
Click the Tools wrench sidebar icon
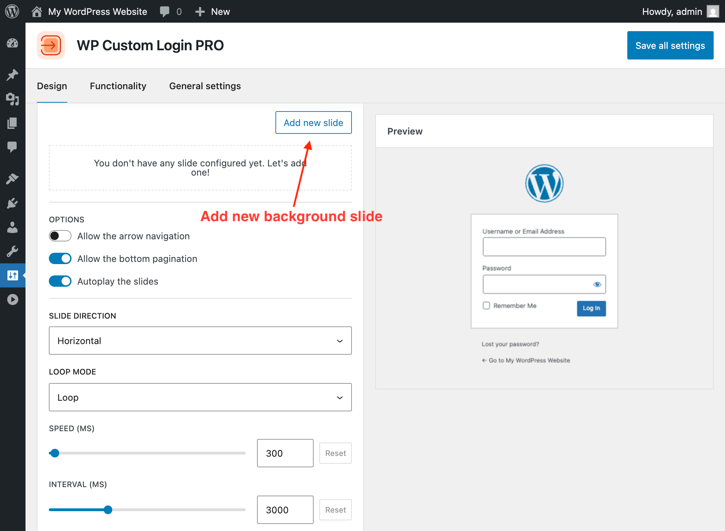(x=12, y=251)
